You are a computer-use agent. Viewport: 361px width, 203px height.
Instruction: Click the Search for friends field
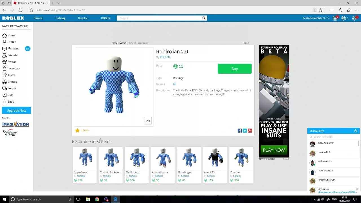[333, 137]
